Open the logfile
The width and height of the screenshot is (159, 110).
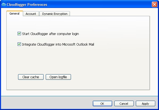point(58,77)
